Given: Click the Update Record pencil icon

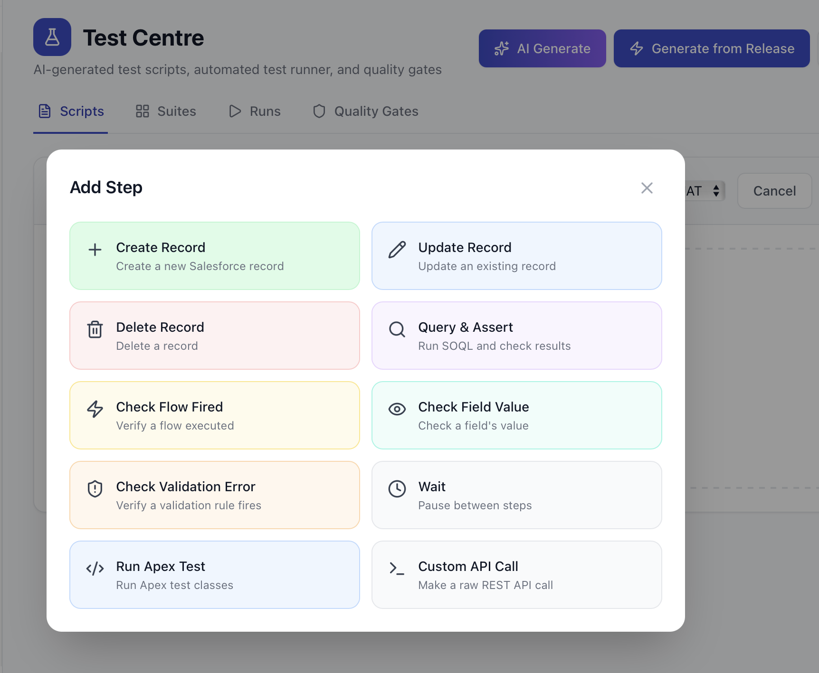Looking at the screenshot, I should point(397,250).
